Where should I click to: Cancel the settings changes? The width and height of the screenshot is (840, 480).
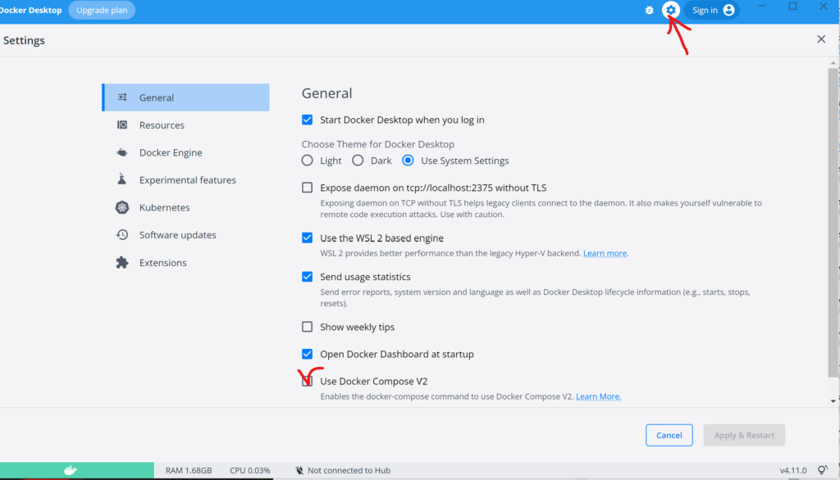click(669, 435)
